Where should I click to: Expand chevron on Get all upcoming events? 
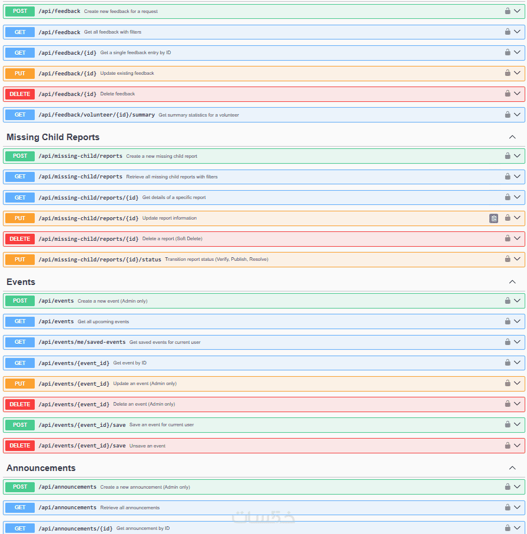coord(517,321)
